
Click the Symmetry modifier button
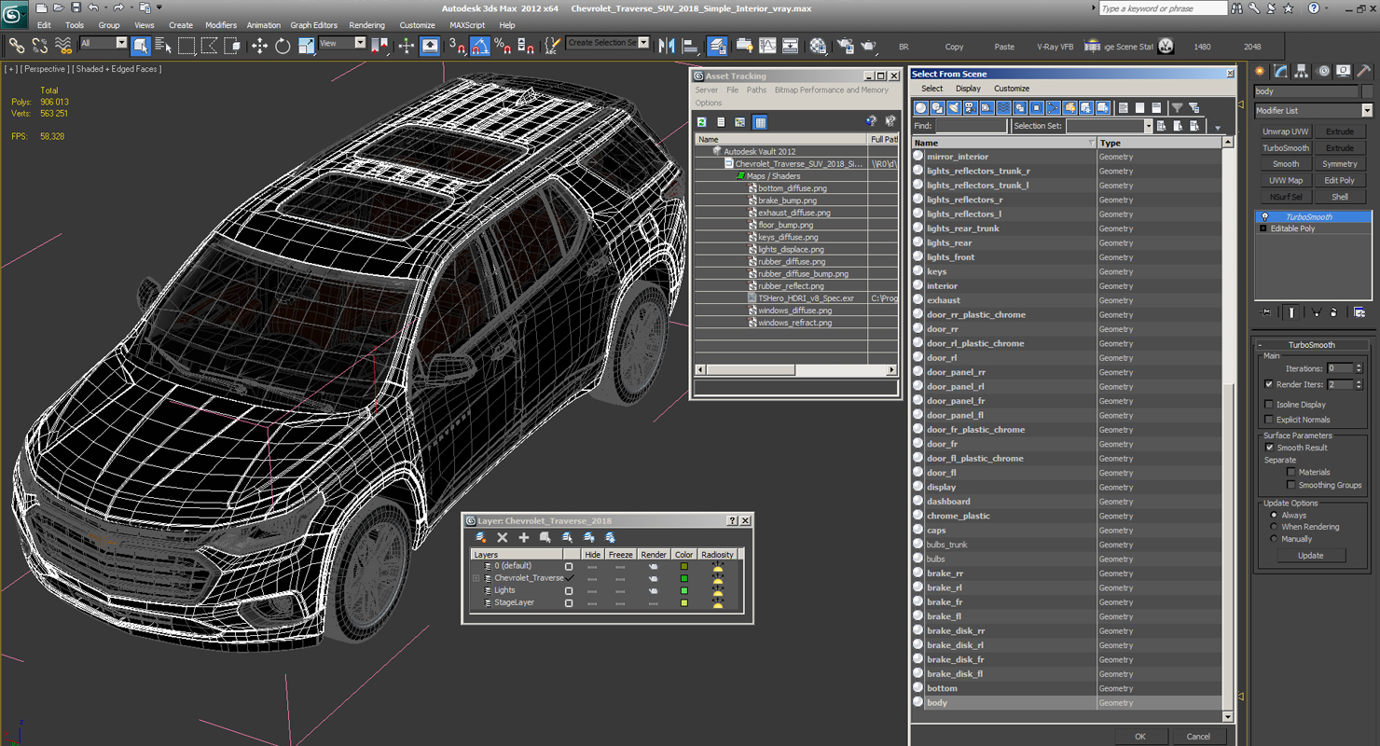click(1340, 164)
